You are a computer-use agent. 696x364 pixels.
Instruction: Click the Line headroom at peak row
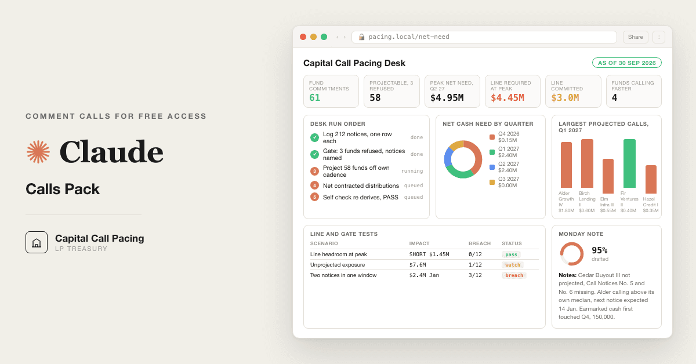(x=425, y=254)
